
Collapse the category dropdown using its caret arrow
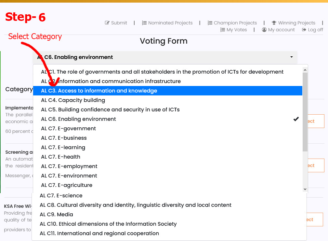292,57
